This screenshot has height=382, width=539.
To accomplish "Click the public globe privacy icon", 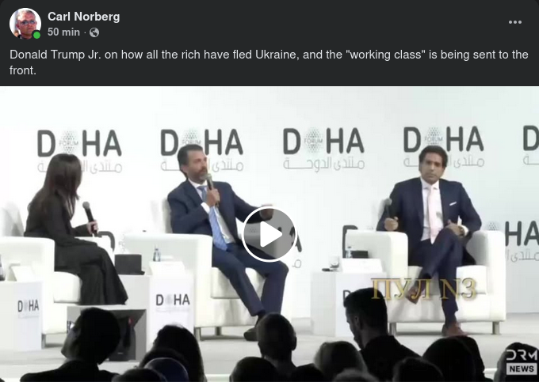I will coord(94,32).
